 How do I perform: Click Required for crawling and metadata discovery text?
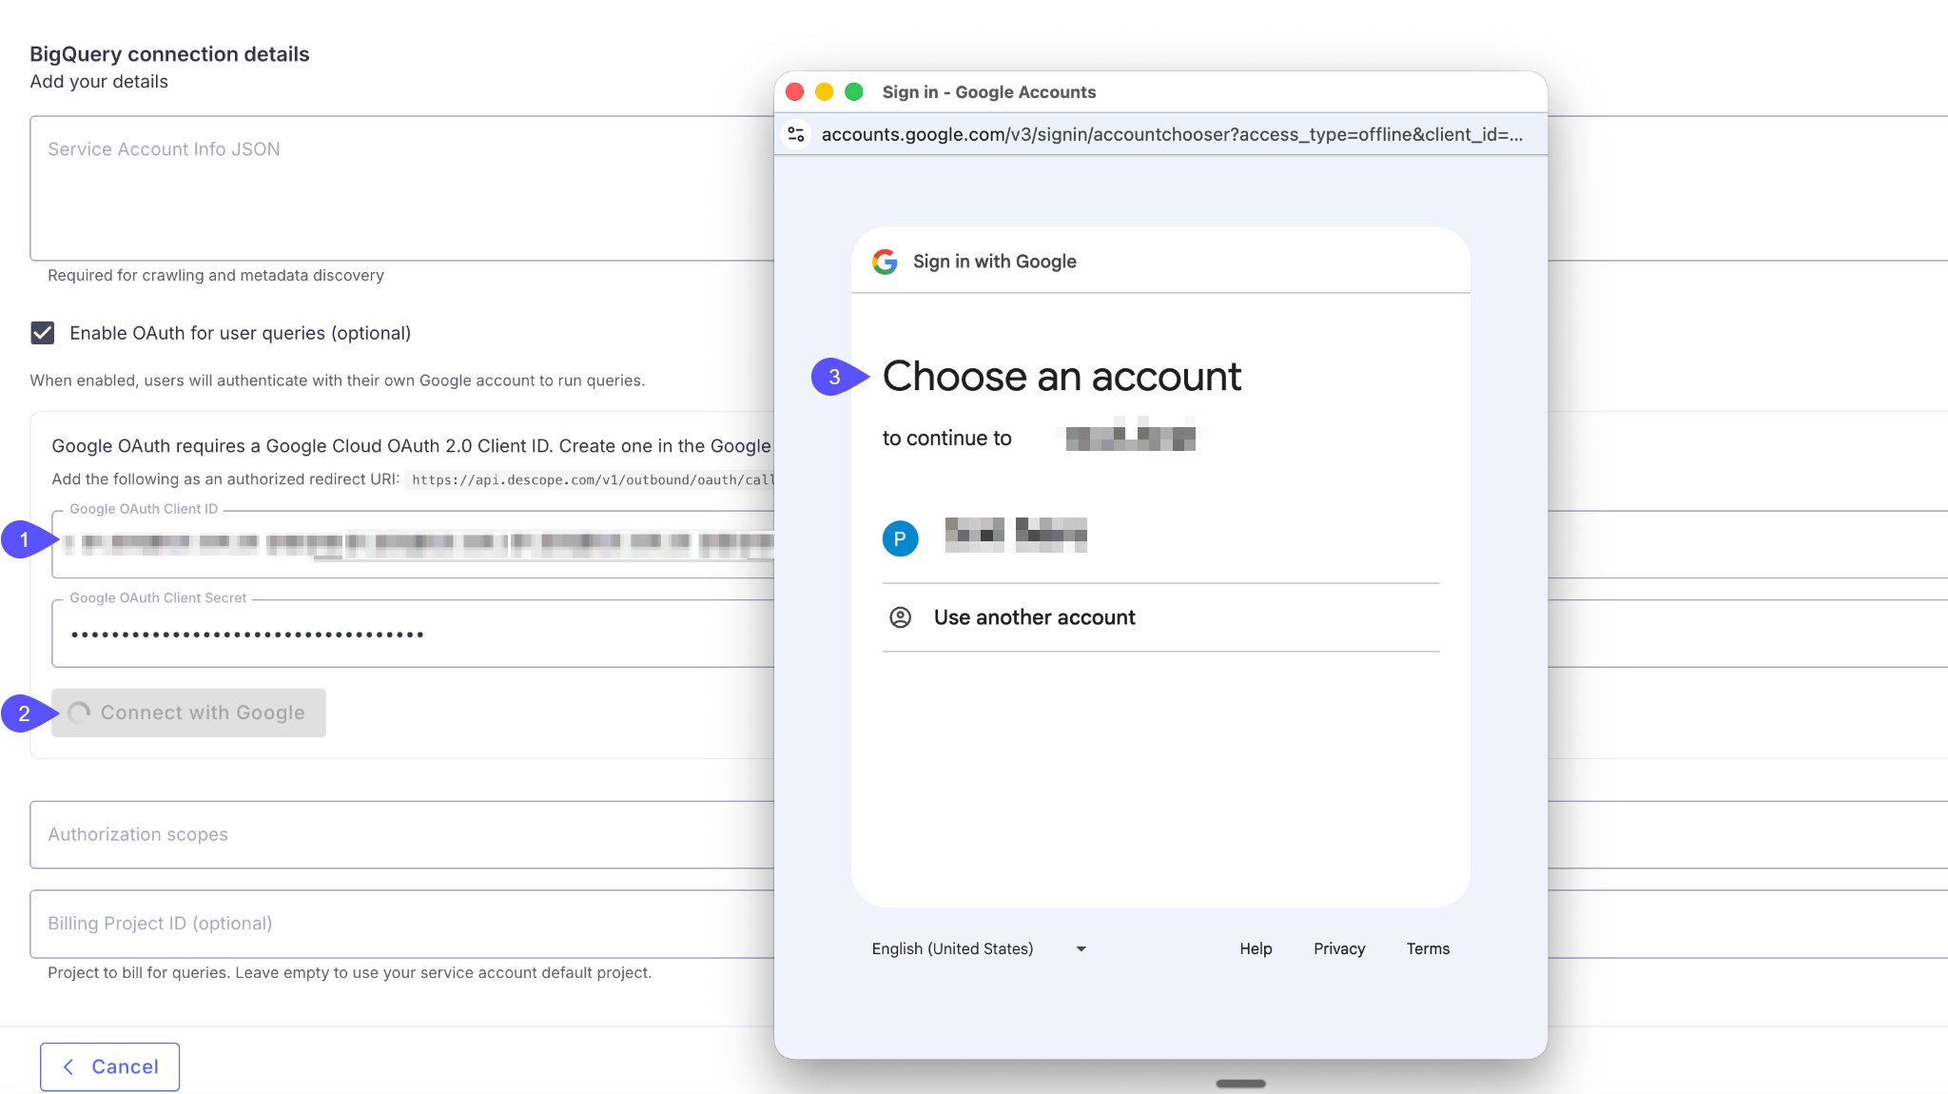coord(216,275)
